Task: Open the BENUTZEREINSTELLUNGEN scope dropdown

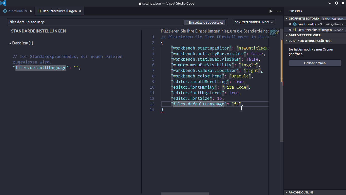Action: (x=254, y=22)
